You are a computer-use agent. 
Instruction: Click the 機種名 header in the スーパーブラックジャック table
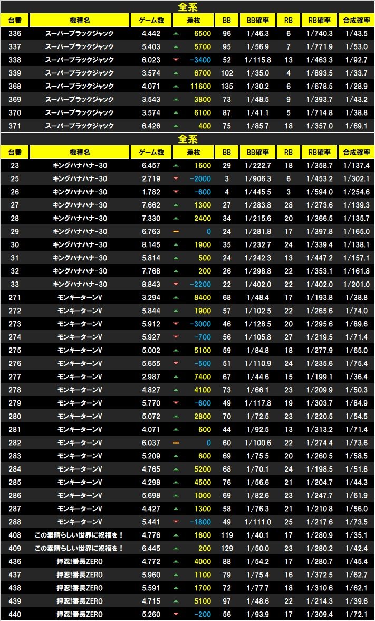[x=80, y=20]
